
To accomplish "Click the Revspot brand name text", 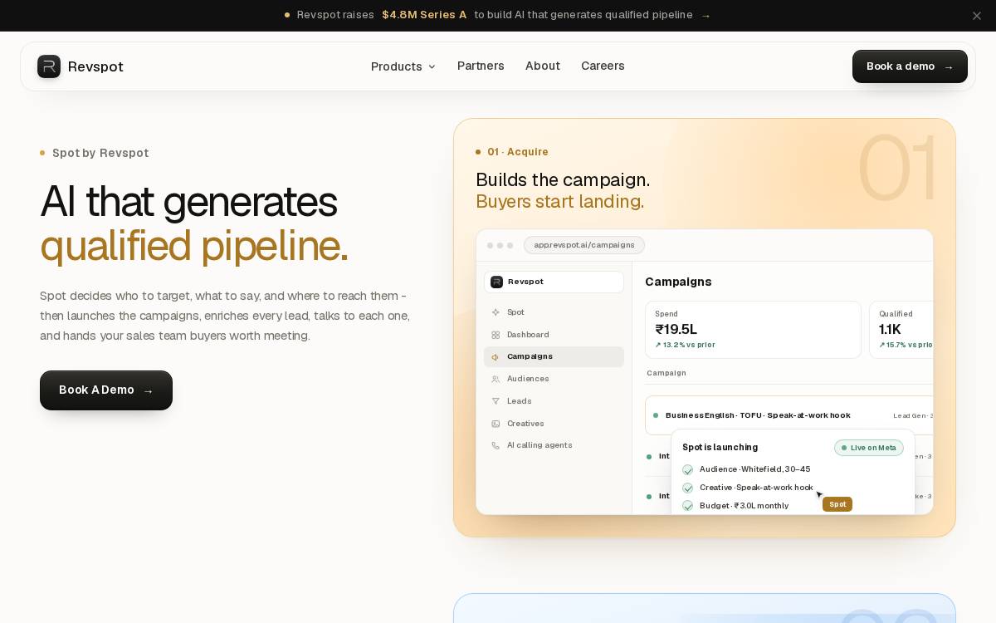I will [x=95, y=66].
